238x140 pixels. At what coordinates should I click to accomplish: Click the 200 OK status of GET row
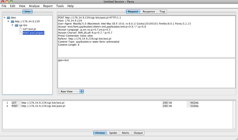pyautogui.click(x=167, y=103)
